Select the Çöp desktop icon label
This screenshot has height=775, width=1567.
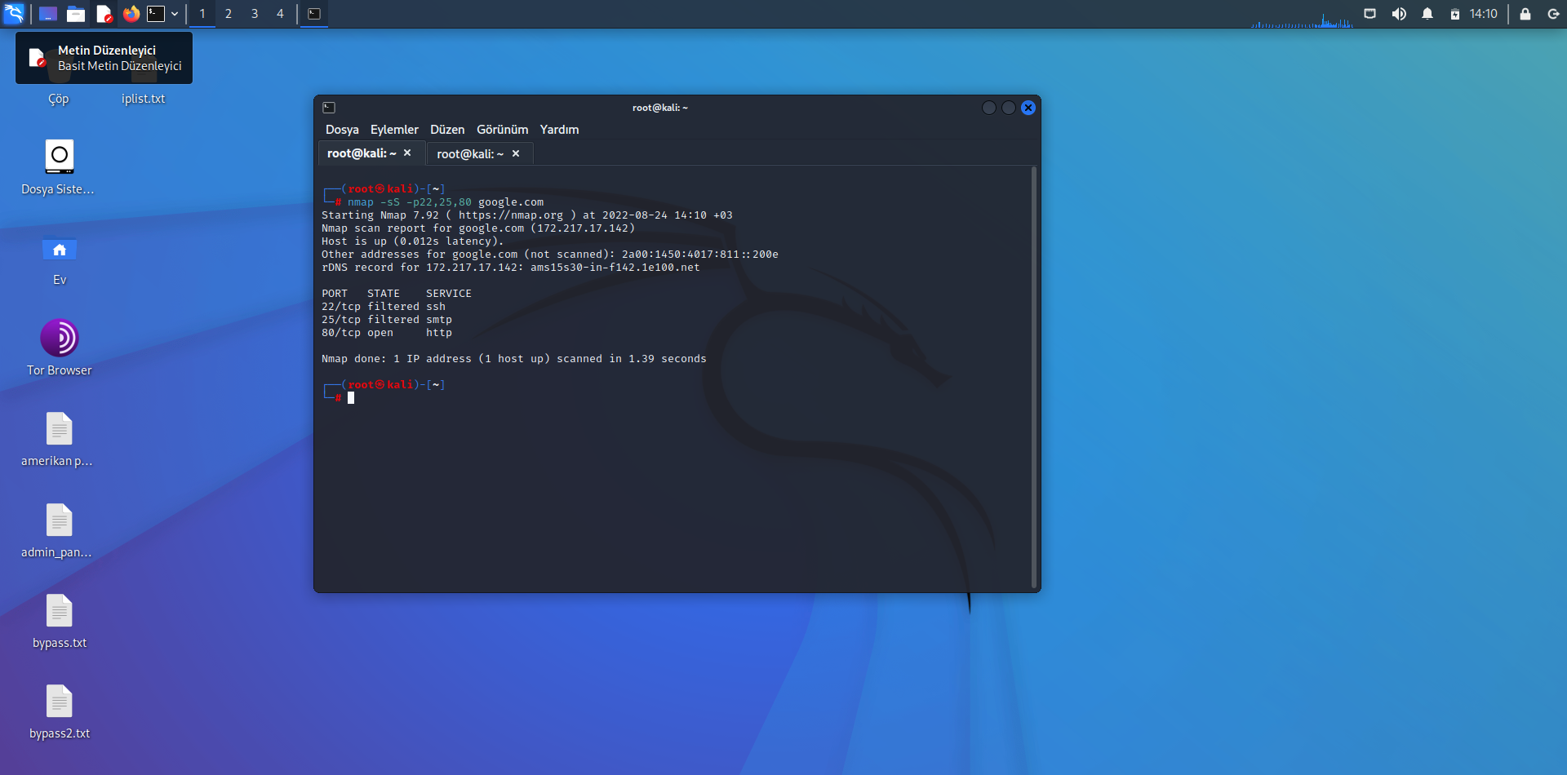click(59, 99)
